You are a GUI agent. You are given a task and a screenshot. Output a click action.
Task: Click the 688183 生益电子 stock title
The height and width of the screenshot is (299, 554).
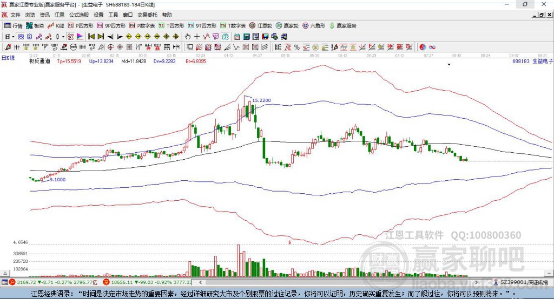click(532, 62)
